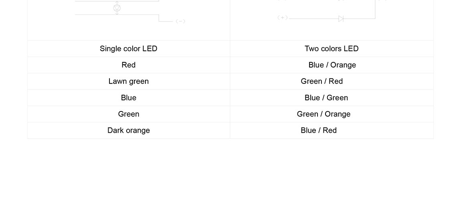The height and width of the screenshot is (215, 461).
Task: Click the word "Orange" in "Green / Orange"
Action: 338,114
